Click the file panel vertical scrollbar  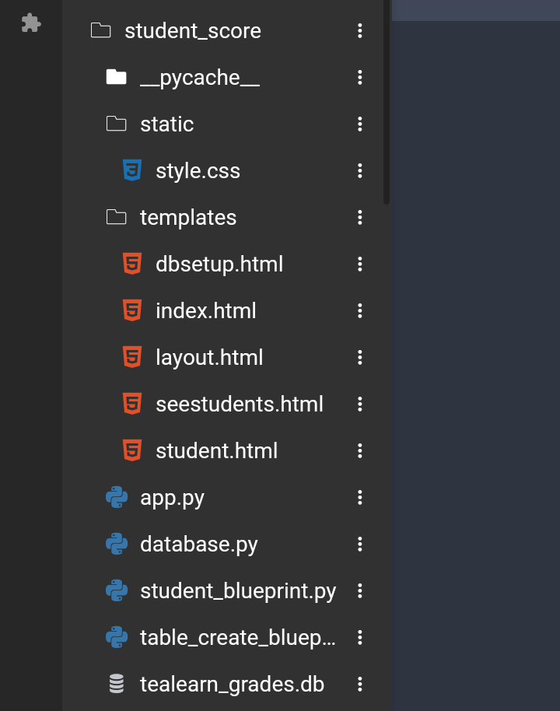tap(387, 102)
